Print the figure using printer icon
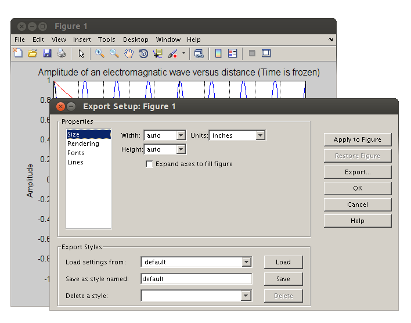Screen dimensions: 411x323 62,53
